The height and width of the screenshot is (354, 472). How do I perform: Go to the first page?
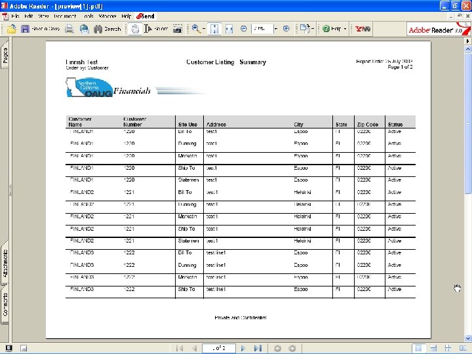point(180,348)
